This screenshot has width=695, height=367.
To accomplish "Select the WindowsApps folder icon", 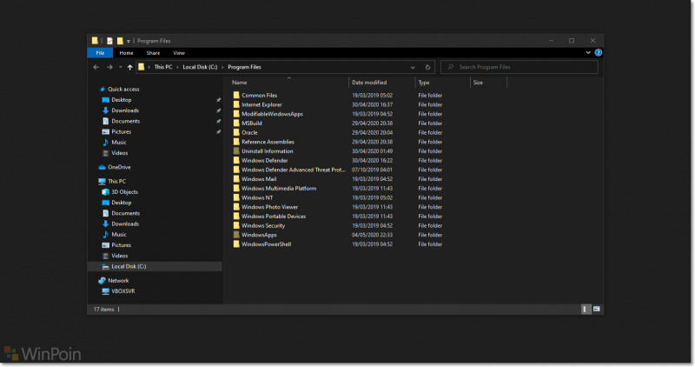I will (x=236, y=235).
